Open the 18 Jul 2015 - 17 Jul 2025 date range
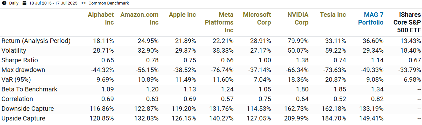 (x=53, y=3)
